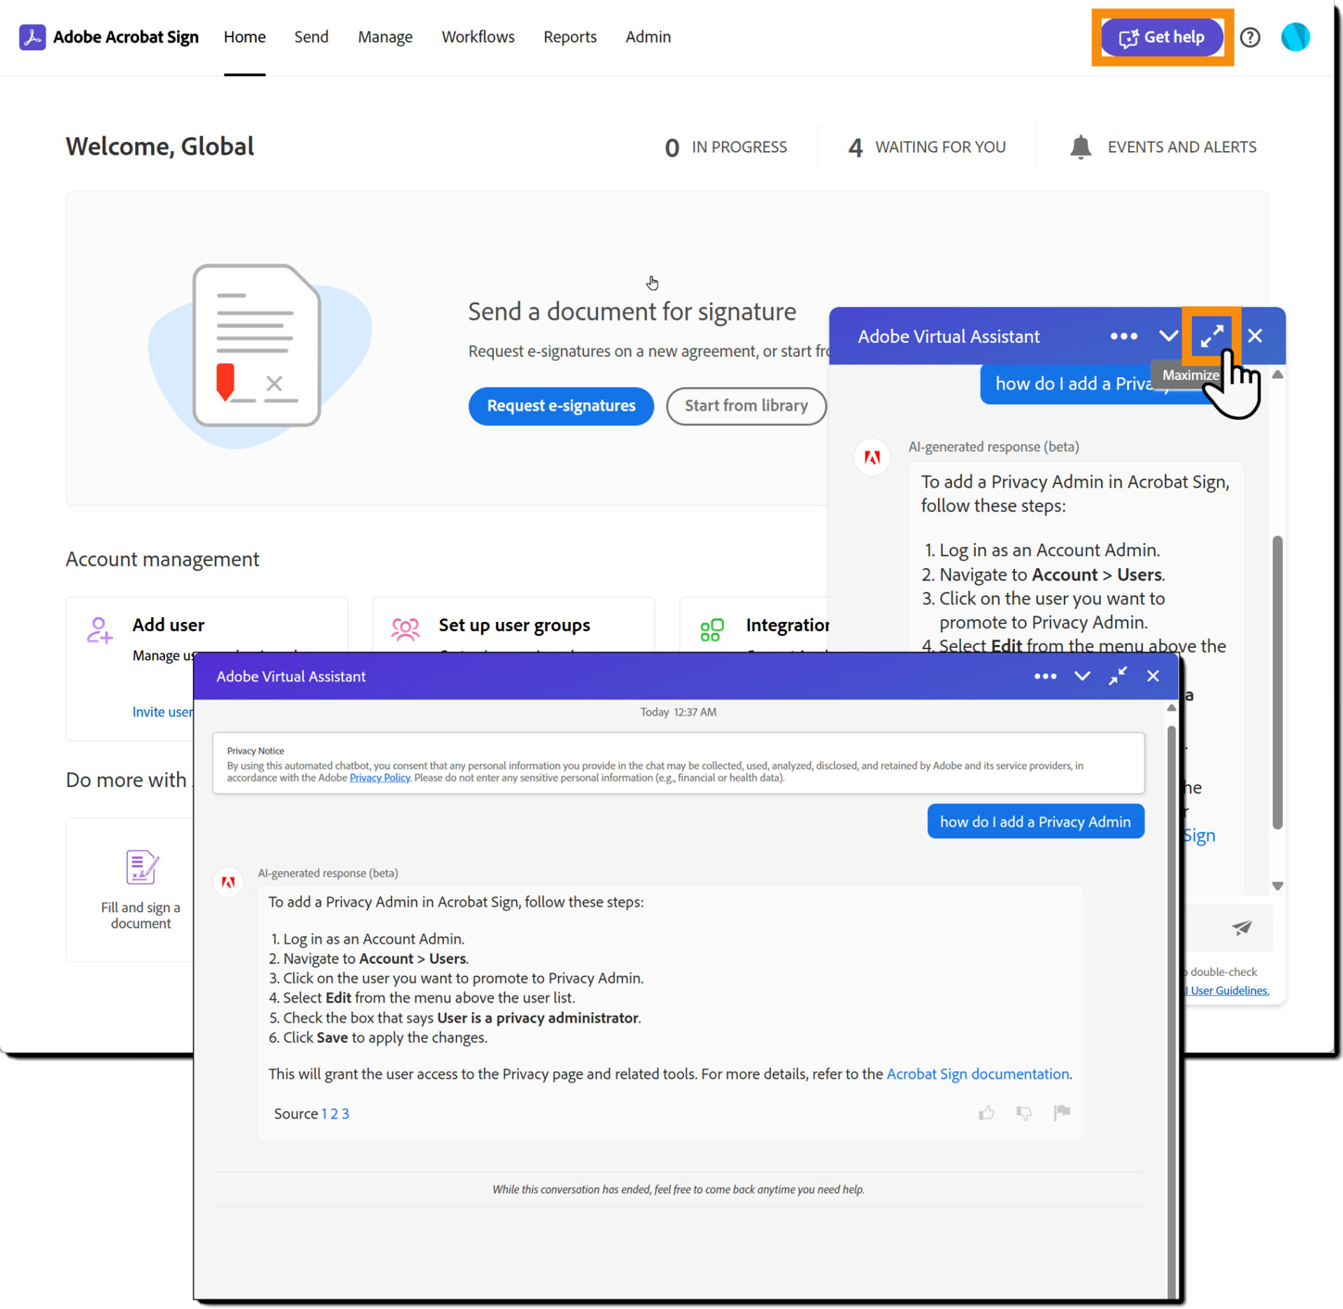Click the Add user person icon
The width and height of the screenshot is (1343, 1309).
tap(99, 630)
